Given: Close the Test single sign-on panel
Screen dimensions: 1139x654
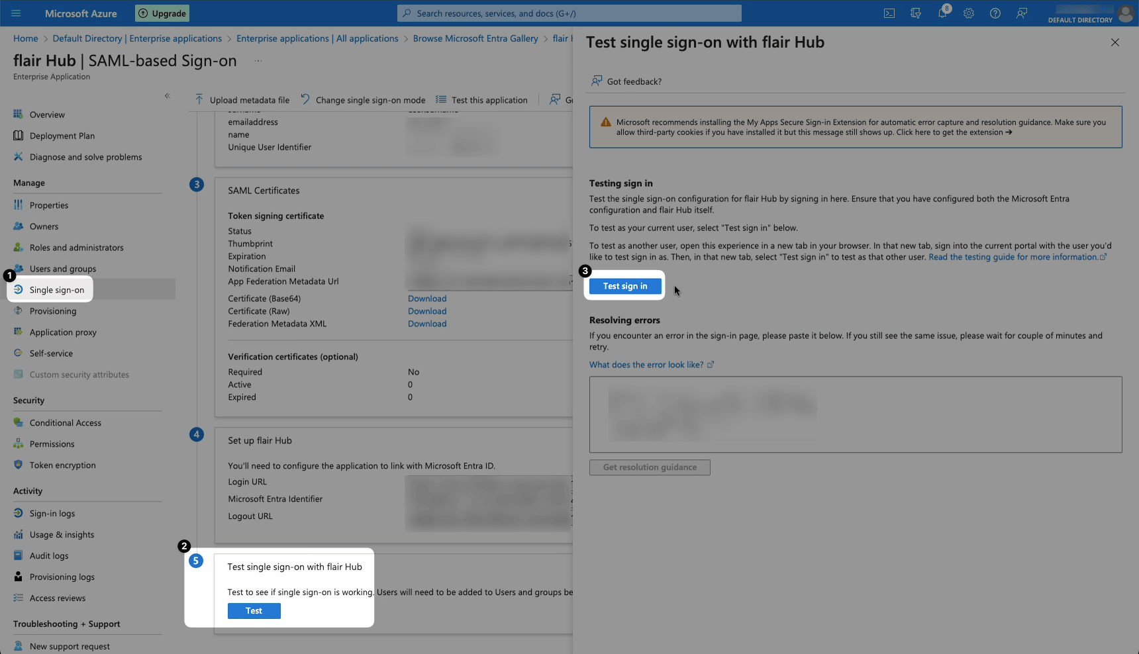Looking at the screenshot, I should click(1115, 42).
